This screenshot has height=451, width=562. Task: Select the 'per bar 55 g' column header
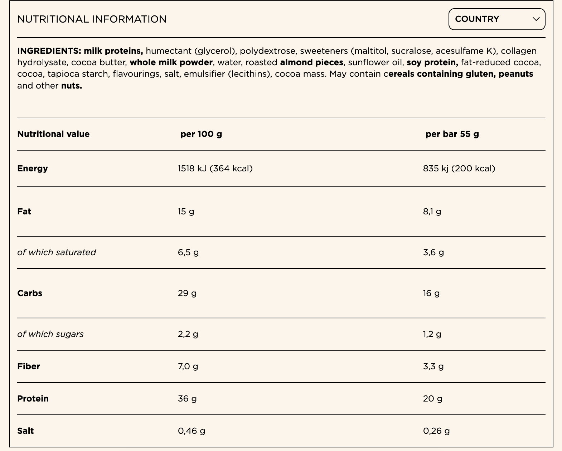[x=452, y=134]
